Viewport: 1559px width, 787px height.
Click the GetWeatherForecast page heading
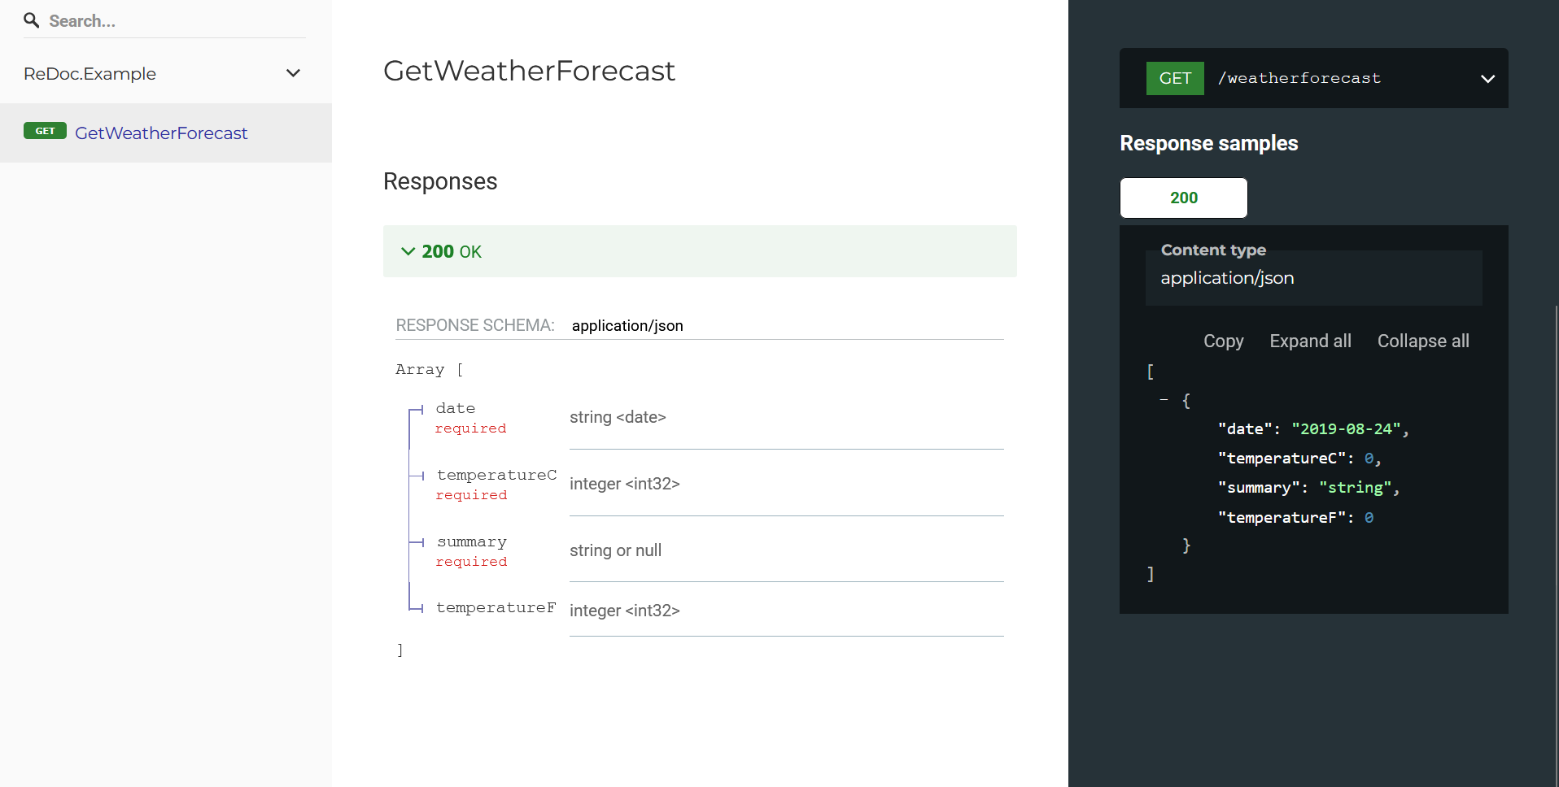tap(529, 71)
